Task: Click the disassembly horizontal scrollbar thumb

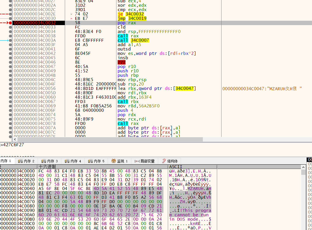Action: pyautogui.click(x=110, y=139)
